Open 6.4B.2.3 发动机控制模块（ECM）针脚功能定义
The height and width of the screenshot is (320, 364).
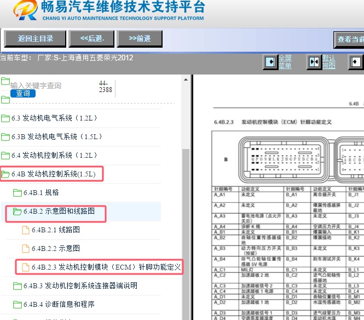(106, 267)
